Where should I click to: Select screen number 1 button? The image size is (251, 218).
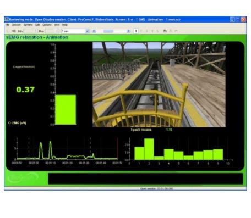click(136, 31)
